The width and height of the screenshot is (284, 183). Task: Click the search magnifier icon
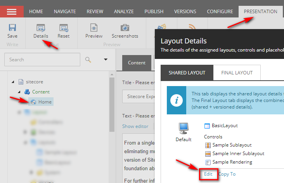point(88,60)
